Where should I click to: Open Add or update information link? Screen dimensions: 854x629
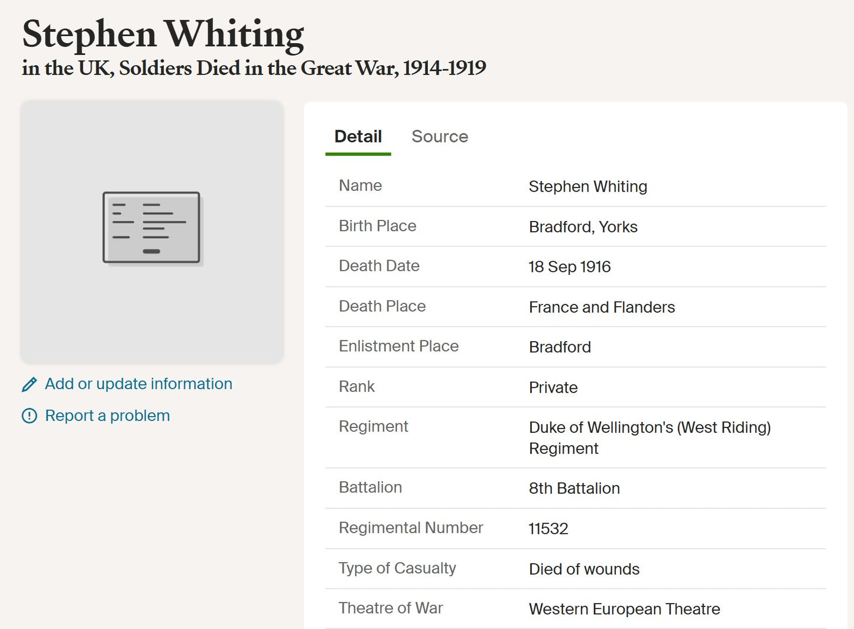(x=138, y=384)
